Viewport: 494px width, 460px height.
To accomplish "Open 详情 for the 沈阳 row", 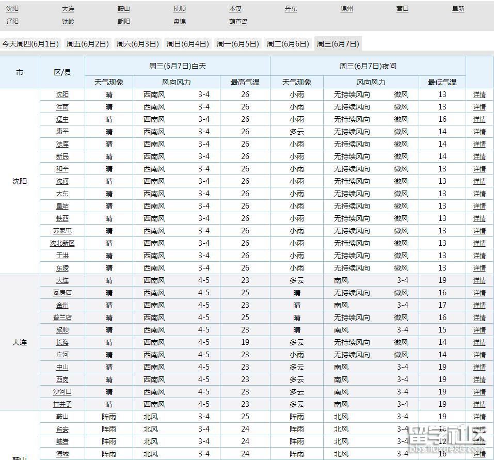I will pos(480,94).
